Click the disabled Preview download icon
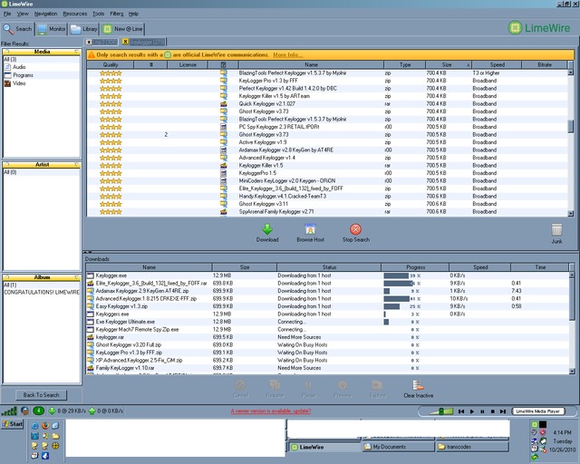The height and width of the screenshot is (464, 580). 343,385
